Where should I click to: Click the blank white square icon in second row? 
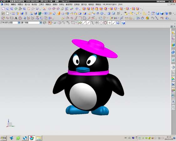[x=8, y=13]
